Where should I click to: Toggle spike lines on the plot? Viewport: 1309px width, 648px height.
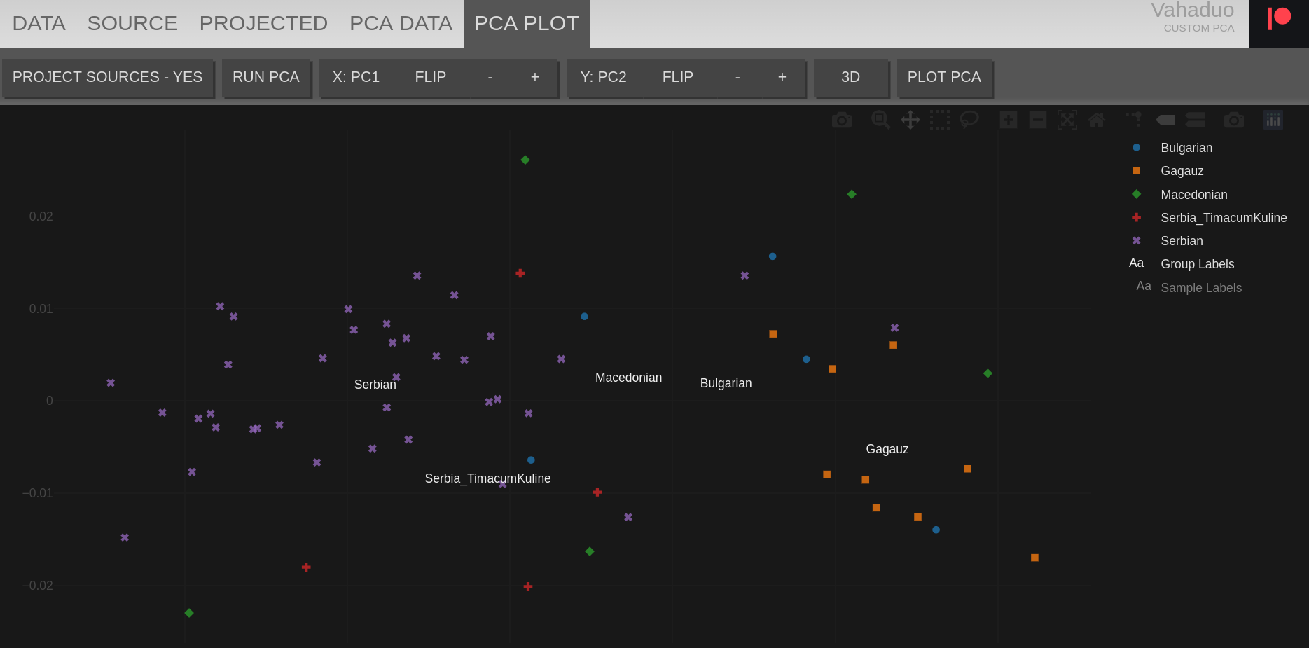(x=1133, y=120)
